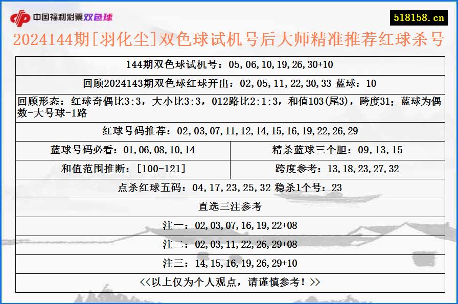Select the 144期 test machine number row
Image resolution: width=458 pixels, height=304 pixels.
tap(229, 65)
